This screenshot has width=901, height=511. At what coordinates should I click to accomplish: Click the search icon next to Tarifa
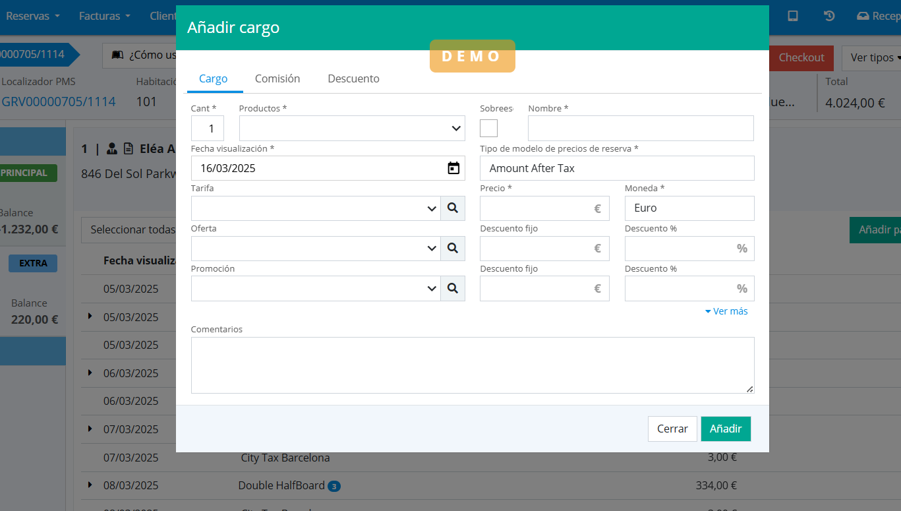click(x=453, y=208)
